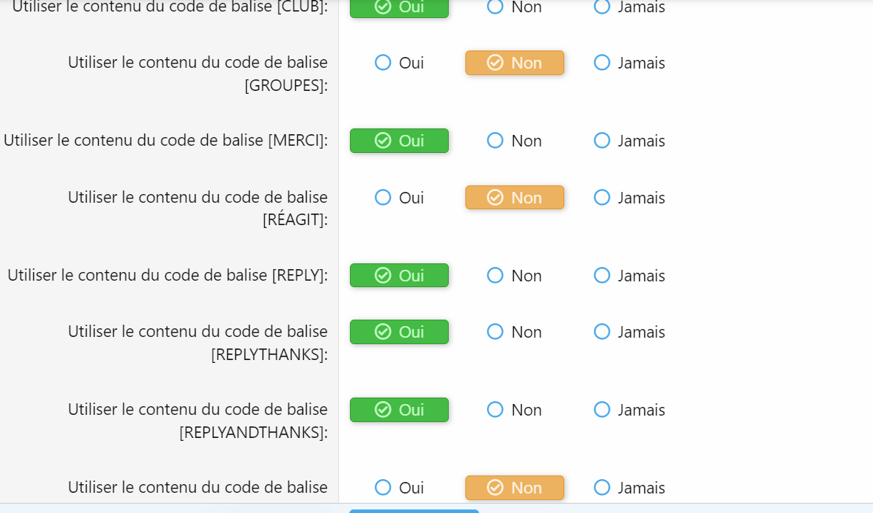Select Non for the [CLUB] tag
This screenshot has width=873, height=513.
pos(495,6)
